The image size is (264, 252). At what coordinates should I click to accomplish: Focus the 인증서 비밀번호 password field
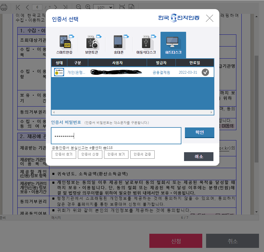(x=116, y=136)
